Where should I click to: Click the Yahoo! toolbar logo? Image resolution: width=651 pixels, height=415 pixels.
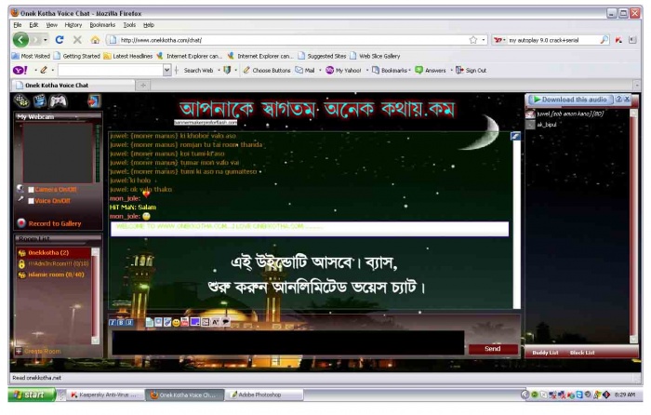coord(20,70)
